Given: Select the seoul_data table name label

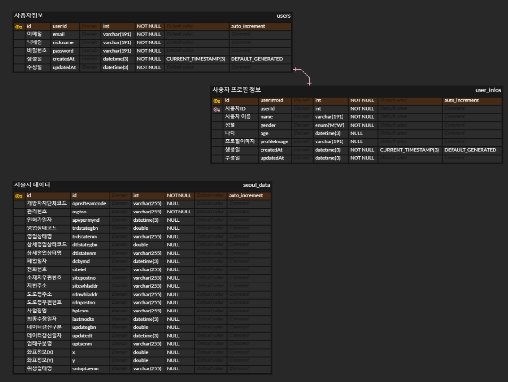Looking at the screenshot, I should [256, 185].
